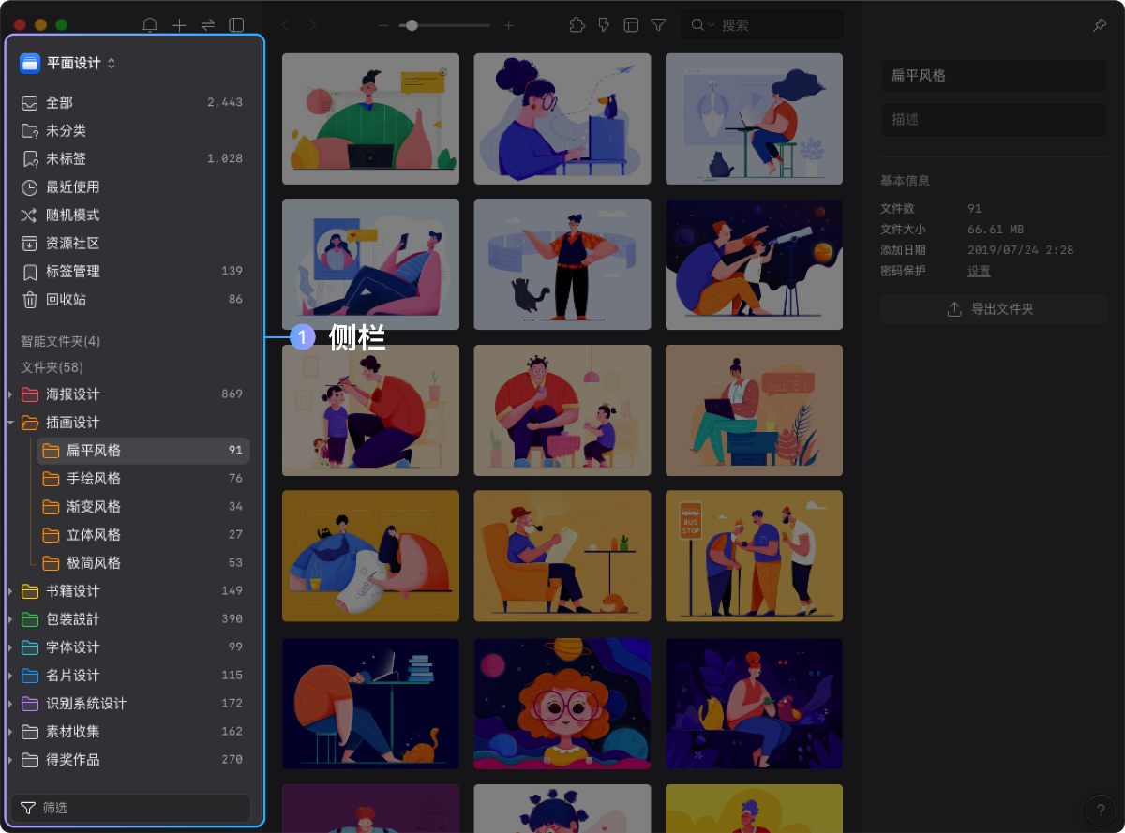This screenshot has height=833, width=1125.
Task: Click the 文件夹(58) section header
Action: pos(52,367)
